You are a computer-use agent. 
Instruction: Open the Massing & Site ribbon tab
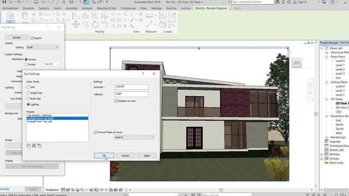click(106, 8)
